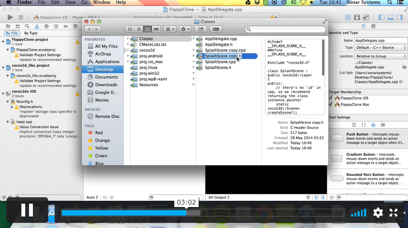Collapse FlappyClone project issues
The height and width of the screenshot is (228, 408).
(x=3, y=41)
